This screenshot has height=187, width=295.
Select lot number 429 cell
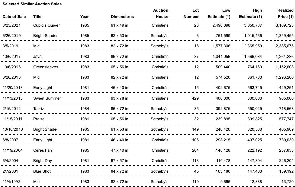[x=195, y=98]
